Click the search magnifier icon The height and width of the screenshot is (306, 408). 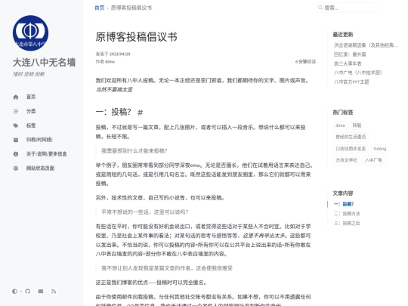320,8
